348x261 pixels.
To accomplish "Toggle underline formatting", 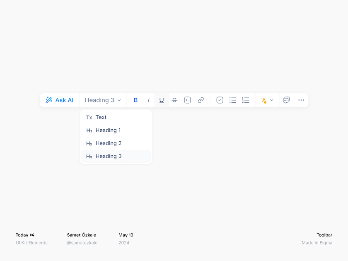I will tap(162, 100).
